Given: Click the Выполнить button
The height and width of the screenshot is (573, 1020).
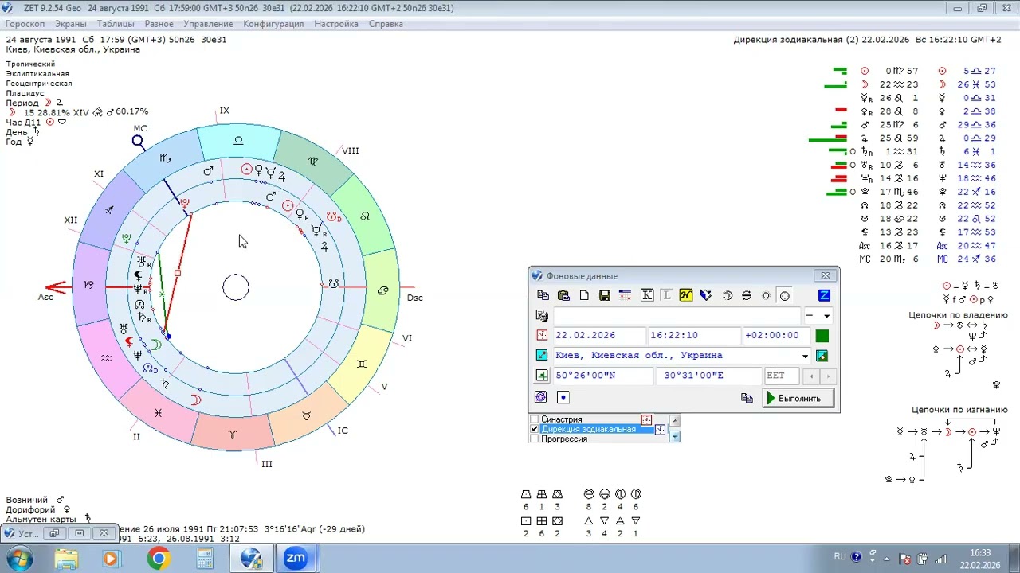Looking at the screenshot, I should coord(798,398).
